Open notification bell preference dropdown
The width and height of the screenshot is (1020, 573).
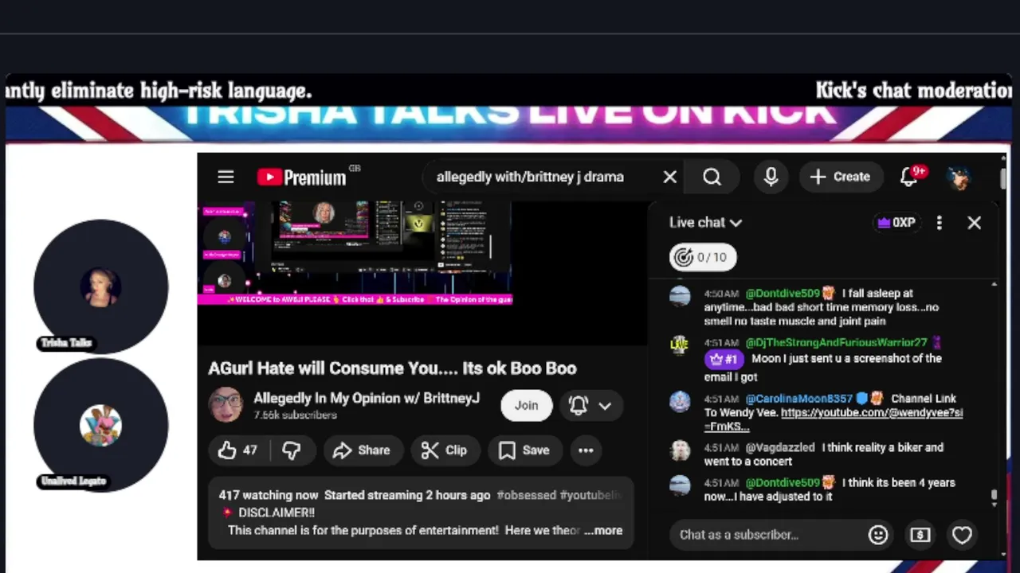pyautogui.click(x=590, y=405)
